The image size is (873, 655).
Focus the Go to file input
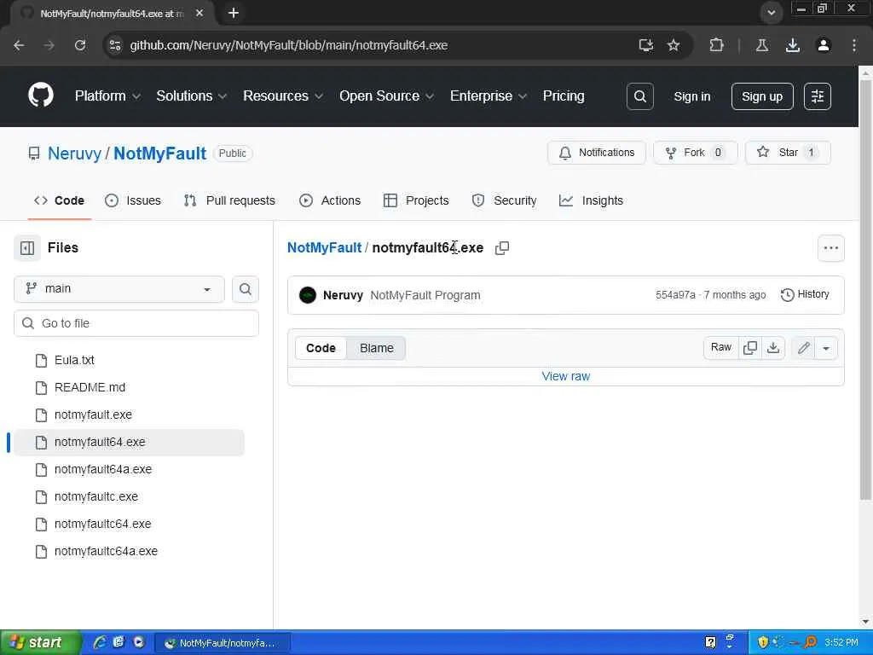pos(136,323)
